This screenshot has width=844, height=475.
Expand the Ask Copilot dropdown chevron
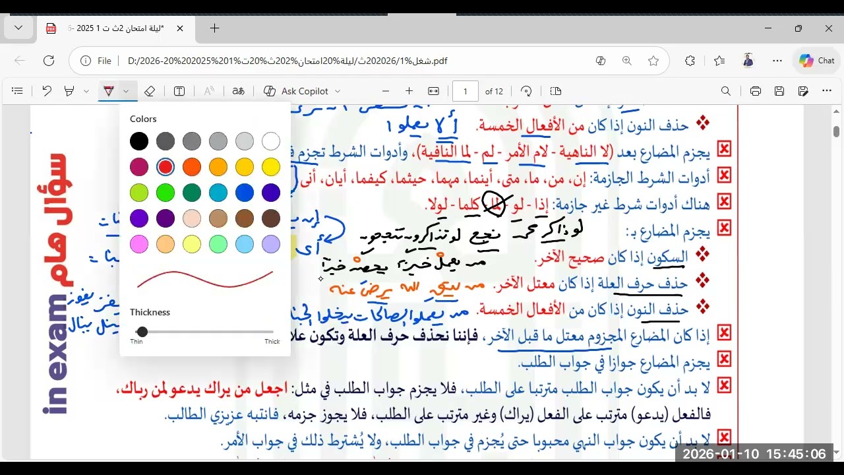click(338, 91)
